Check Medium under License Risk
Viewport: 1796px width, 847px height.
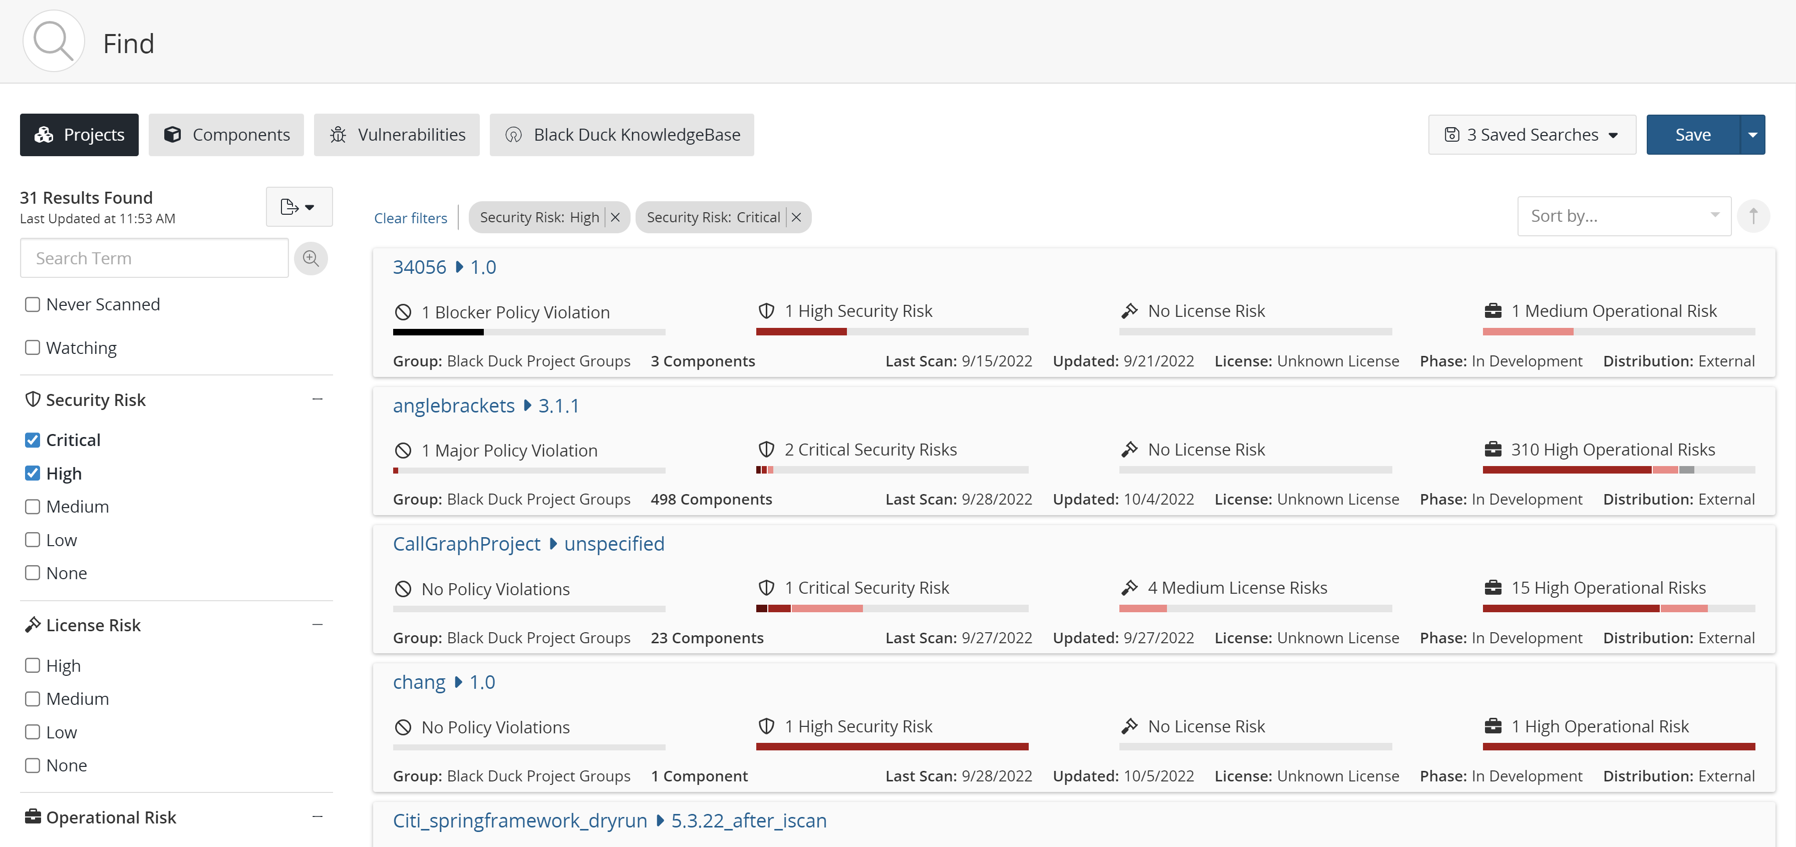click(32, 698)
